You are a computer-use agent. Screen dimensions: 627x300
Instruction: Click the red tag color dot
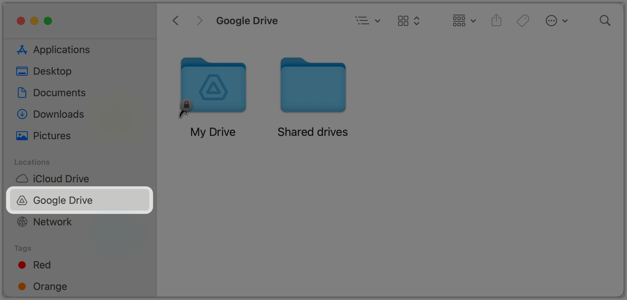pyautogui.click(x=22, y=265)
